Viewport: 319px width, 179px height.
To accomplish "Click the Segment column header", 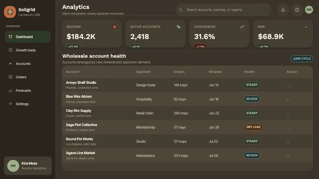I will [x=143, y=72].
